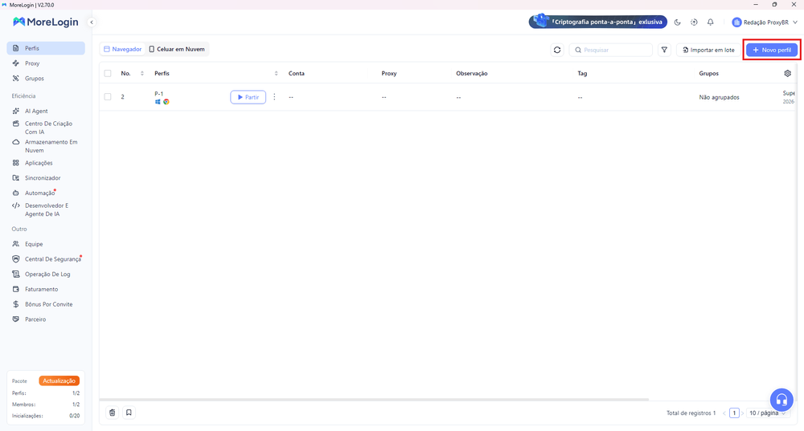The height and width of the screenshot is (431, 804).
Task: Go to previous page arrow
Action: tap(724, 413)
